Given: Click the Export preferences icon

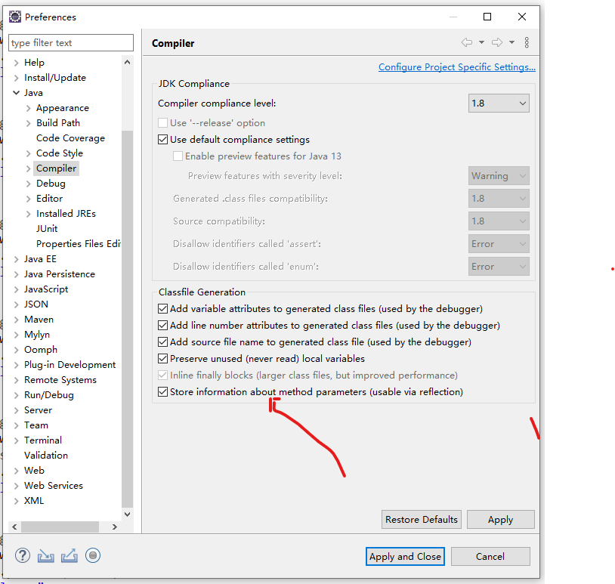Looking at the screenshot, I should point(70,556).
